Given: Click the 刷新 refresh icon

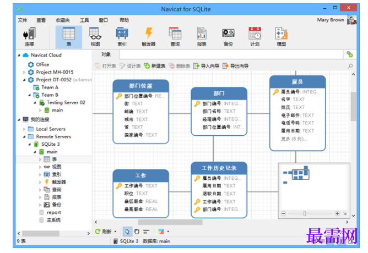Looking at the screenshot, I should [98, 232].
